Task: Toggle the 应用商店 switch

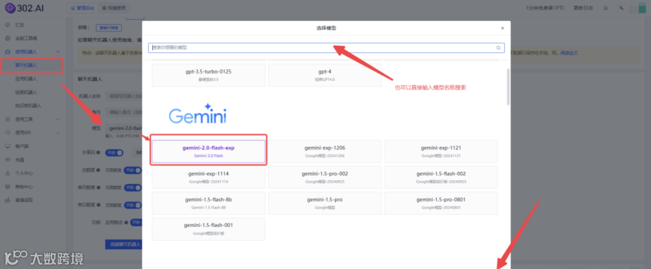Action: pyautogui.click(x=136, y=222)
